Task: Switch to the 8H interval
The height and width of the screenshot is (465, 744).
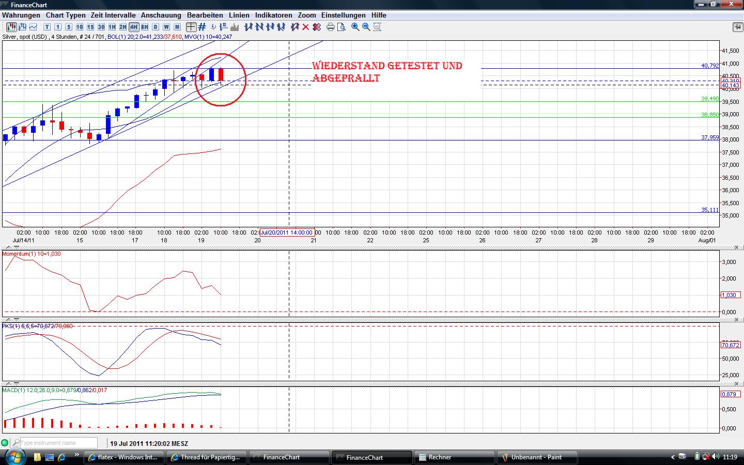Action: 145,27
